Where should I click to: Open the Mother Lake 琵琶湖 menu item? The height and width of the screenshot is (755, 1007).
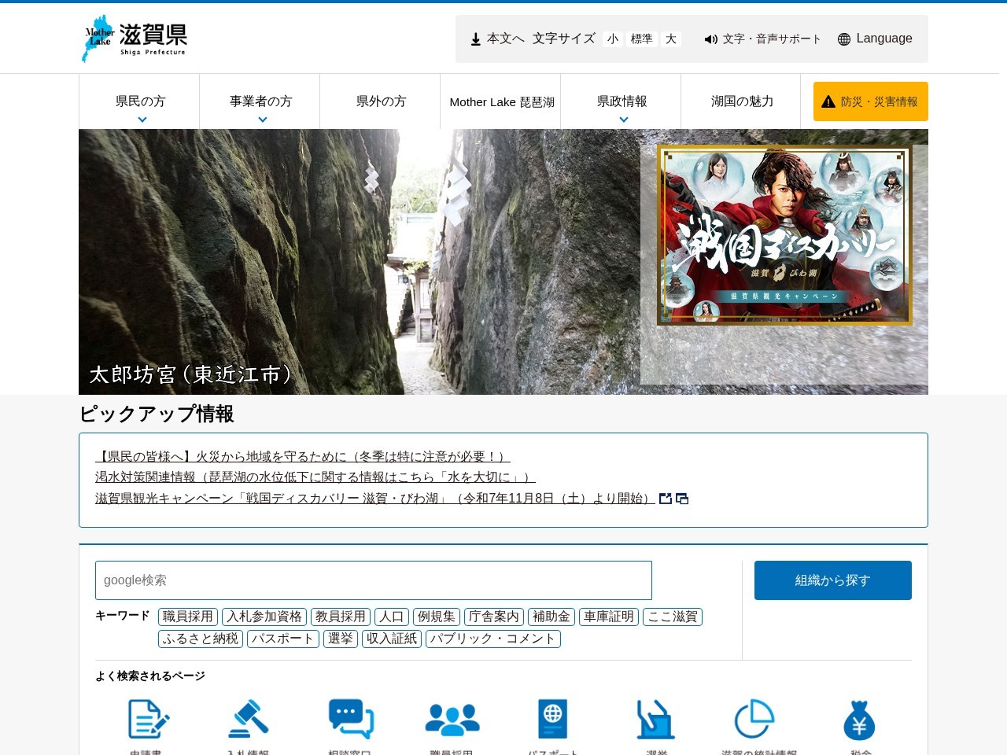501,101
